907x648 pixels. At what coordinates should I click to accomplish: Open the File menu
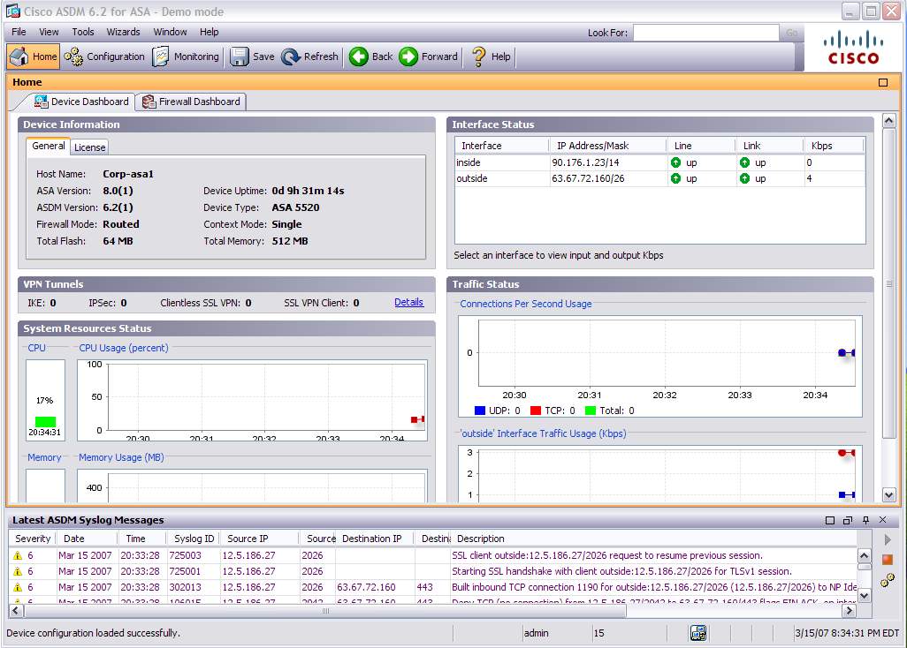click(x=19, y=32)
